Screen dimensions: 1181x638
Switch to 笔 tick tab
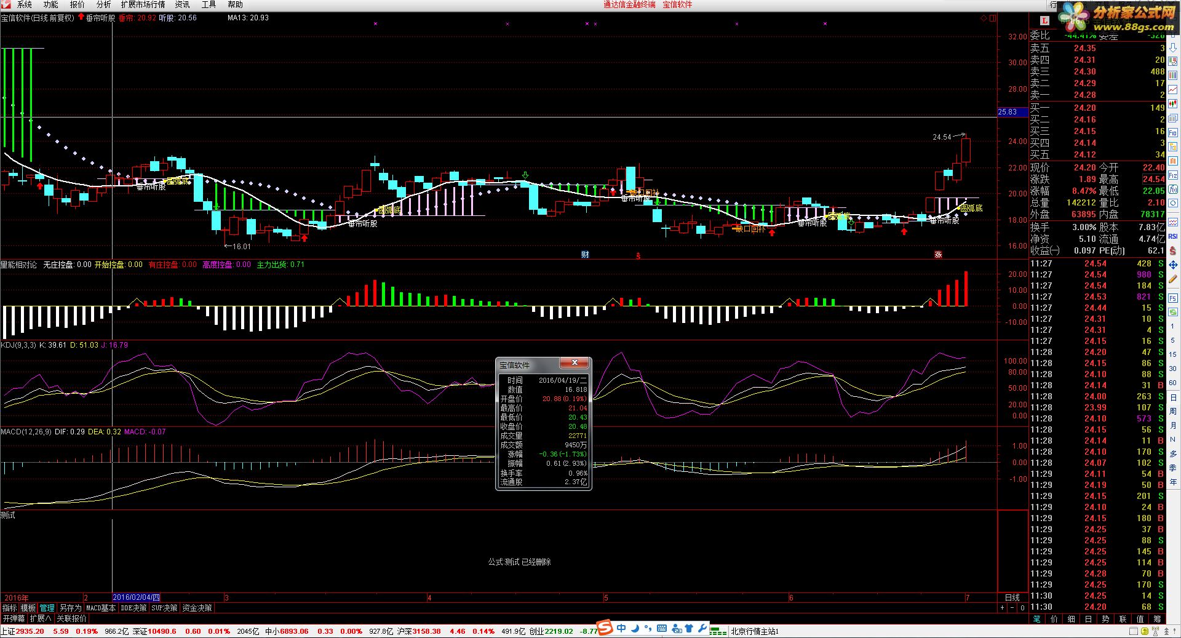(x=1037, y=618)
